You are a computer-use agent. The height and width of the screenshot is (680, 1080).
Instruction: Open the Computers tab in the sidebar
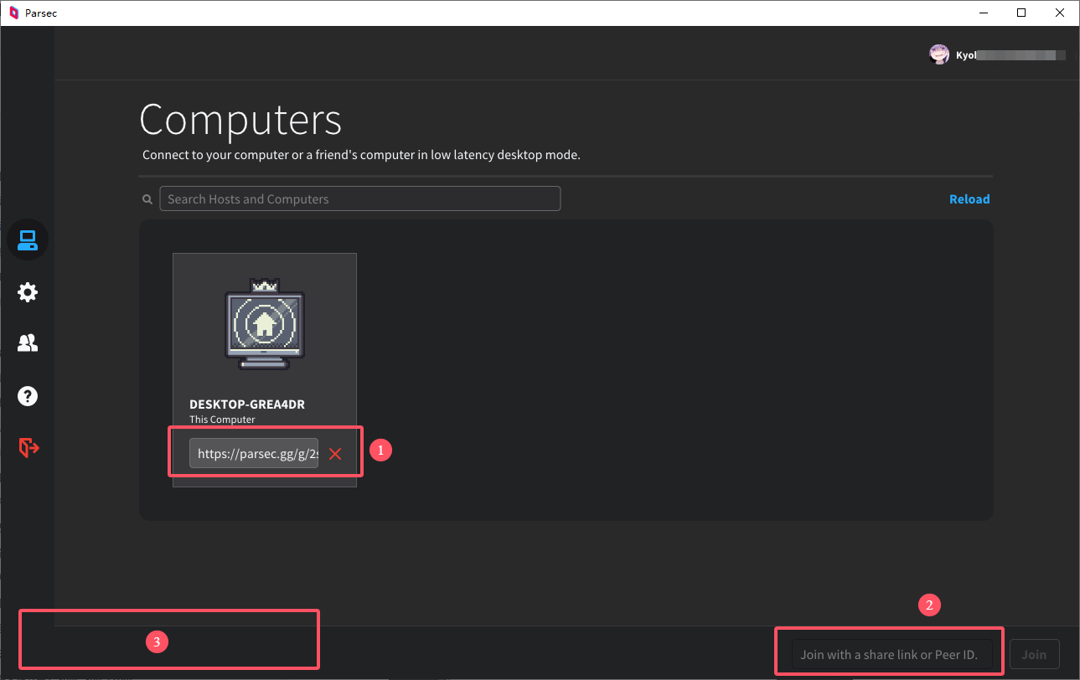pos(28,240)
